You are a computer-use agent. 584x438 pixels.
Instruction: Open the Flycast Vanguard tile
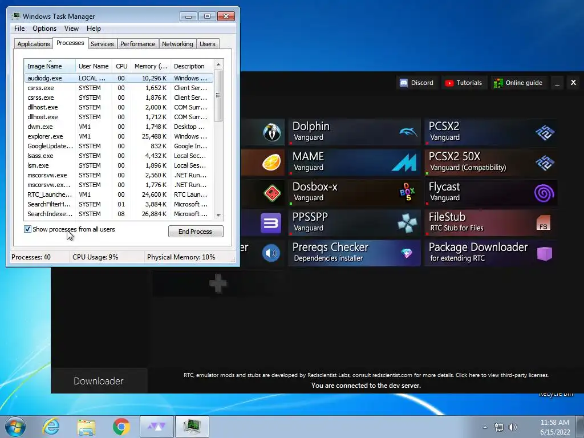[x=491, y=192]
